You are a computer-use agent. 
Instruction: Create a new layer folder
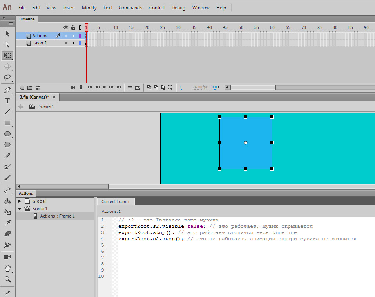pos(30,88)
